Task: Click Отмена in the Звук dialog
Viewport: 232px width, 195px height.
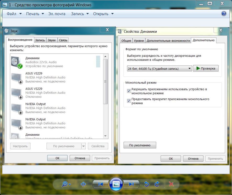Action: (x=80, y=158)
